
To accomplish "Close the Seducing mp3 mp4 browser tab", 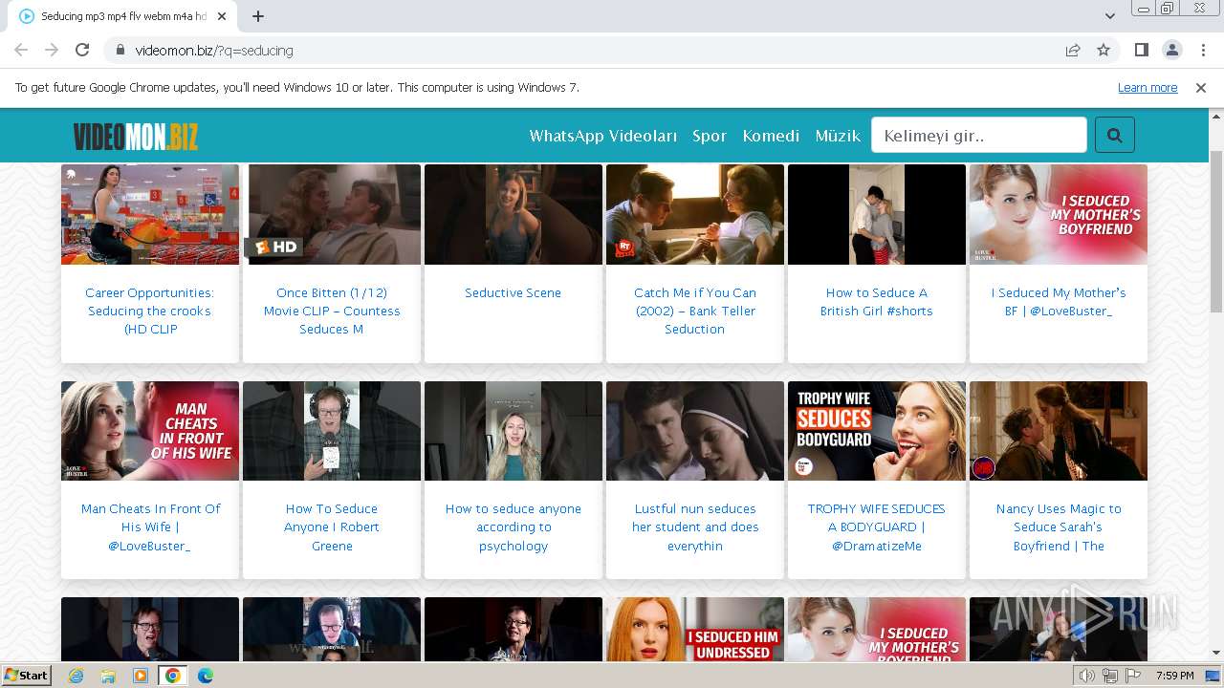I will click(222, 16).
